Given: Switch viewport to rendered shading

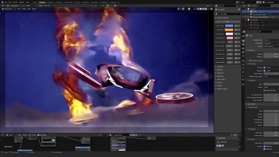Looking at the screenshot, I should pos(206,9).
